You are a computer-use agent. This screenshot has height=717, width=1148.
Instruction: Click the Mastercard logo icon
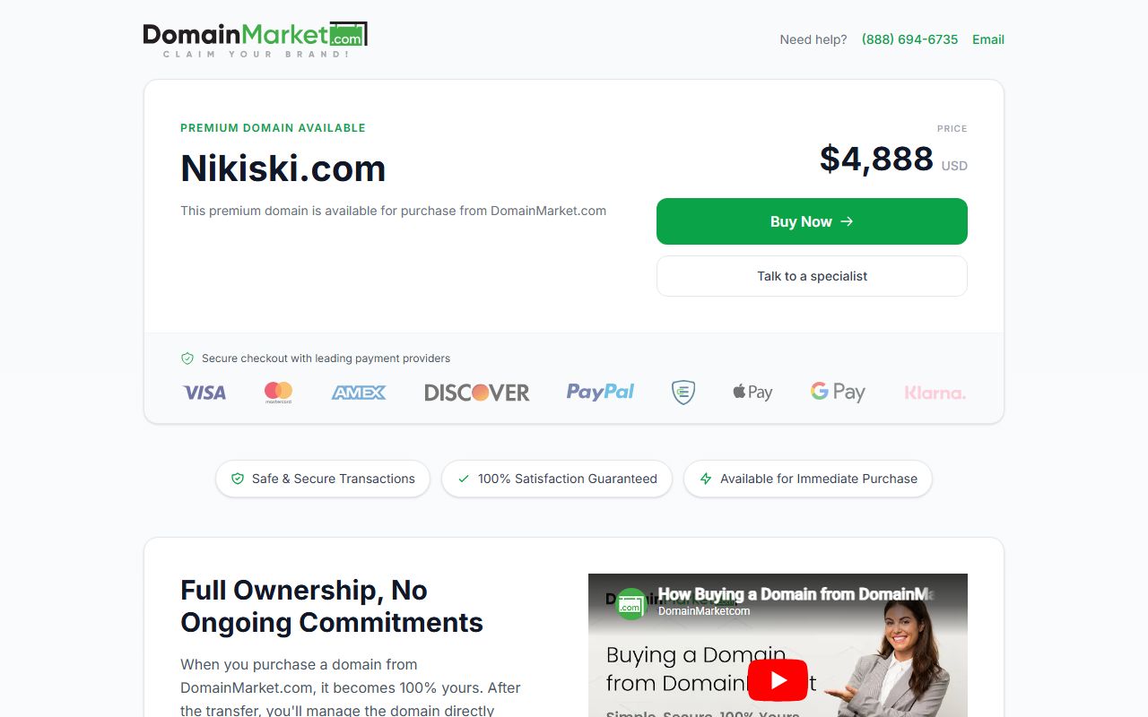[x=278, y=393]
